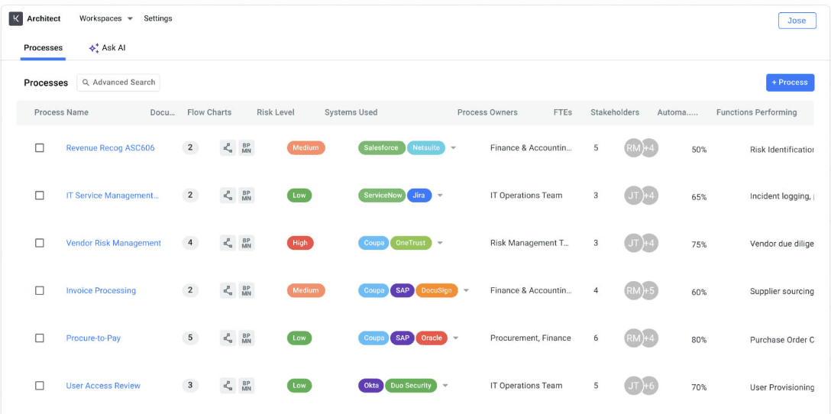Open BPMN icon for Invoice Processing
831x414 pixels.
[247, 290]
